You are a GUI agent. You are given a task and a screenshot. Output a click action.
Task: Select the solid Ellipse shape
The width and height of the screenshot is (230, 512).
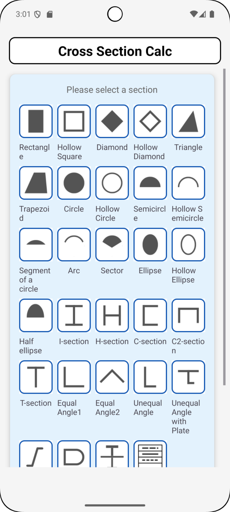click(150, 244)
